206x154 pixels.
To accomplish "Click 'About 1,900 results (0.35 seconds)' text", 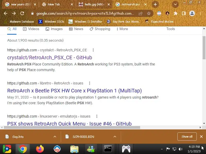I will pos(35,41).
